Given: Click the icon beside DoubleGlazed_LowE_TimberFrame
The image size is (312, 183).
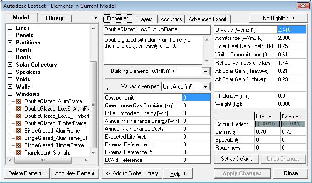Looking at the screenshot, I should pos(18,116).
